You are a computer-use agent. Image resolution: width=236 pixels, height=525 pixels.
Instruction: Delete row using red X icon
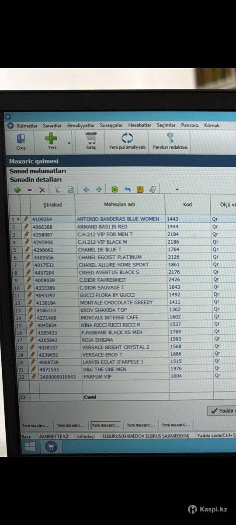coord(42,190)
